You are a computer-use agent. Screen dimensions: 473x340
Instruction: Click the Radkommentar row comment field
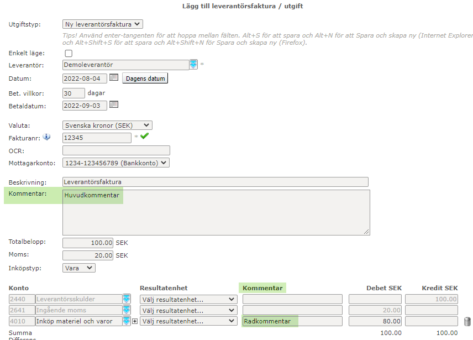[292, 321]
